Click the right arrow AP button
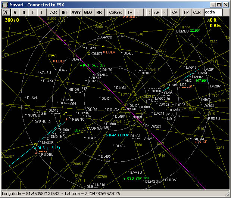Screen dimensions: 231x198 click(164, 12)
